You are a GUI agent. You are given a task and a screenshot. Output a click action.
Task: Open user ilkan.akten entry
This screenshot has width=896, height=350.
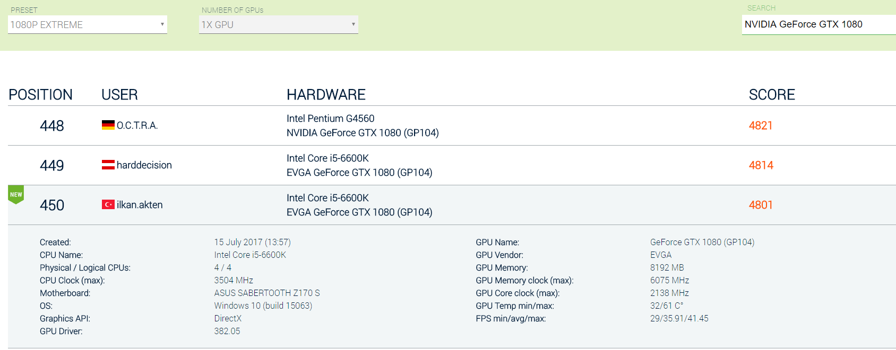click(x=140, y=205)
